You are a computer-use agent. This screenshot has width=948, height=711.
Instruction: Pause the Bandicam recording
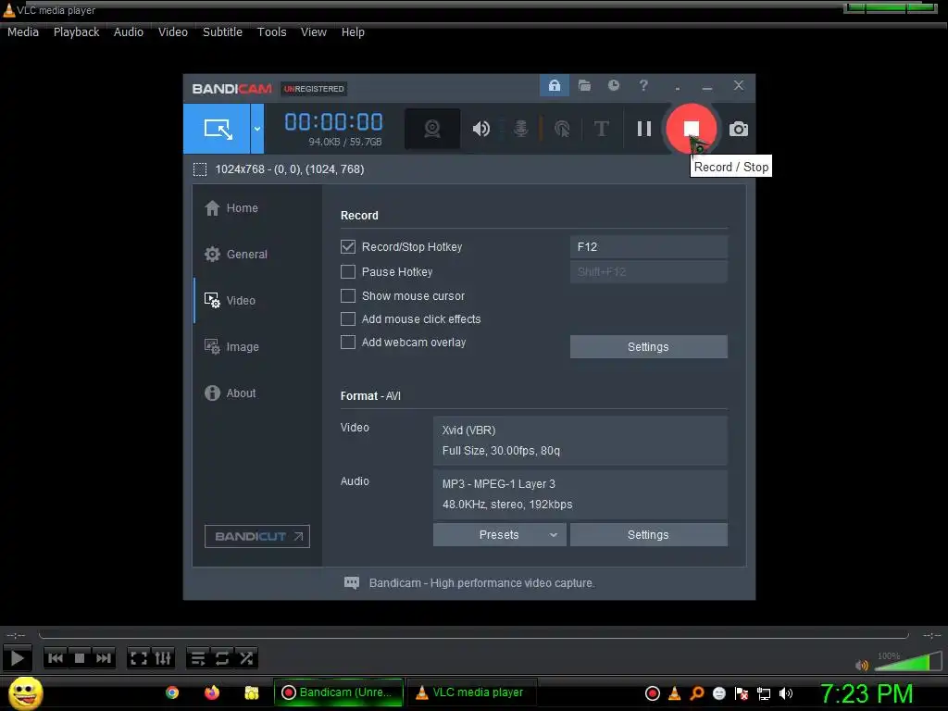tap(644, 128)
